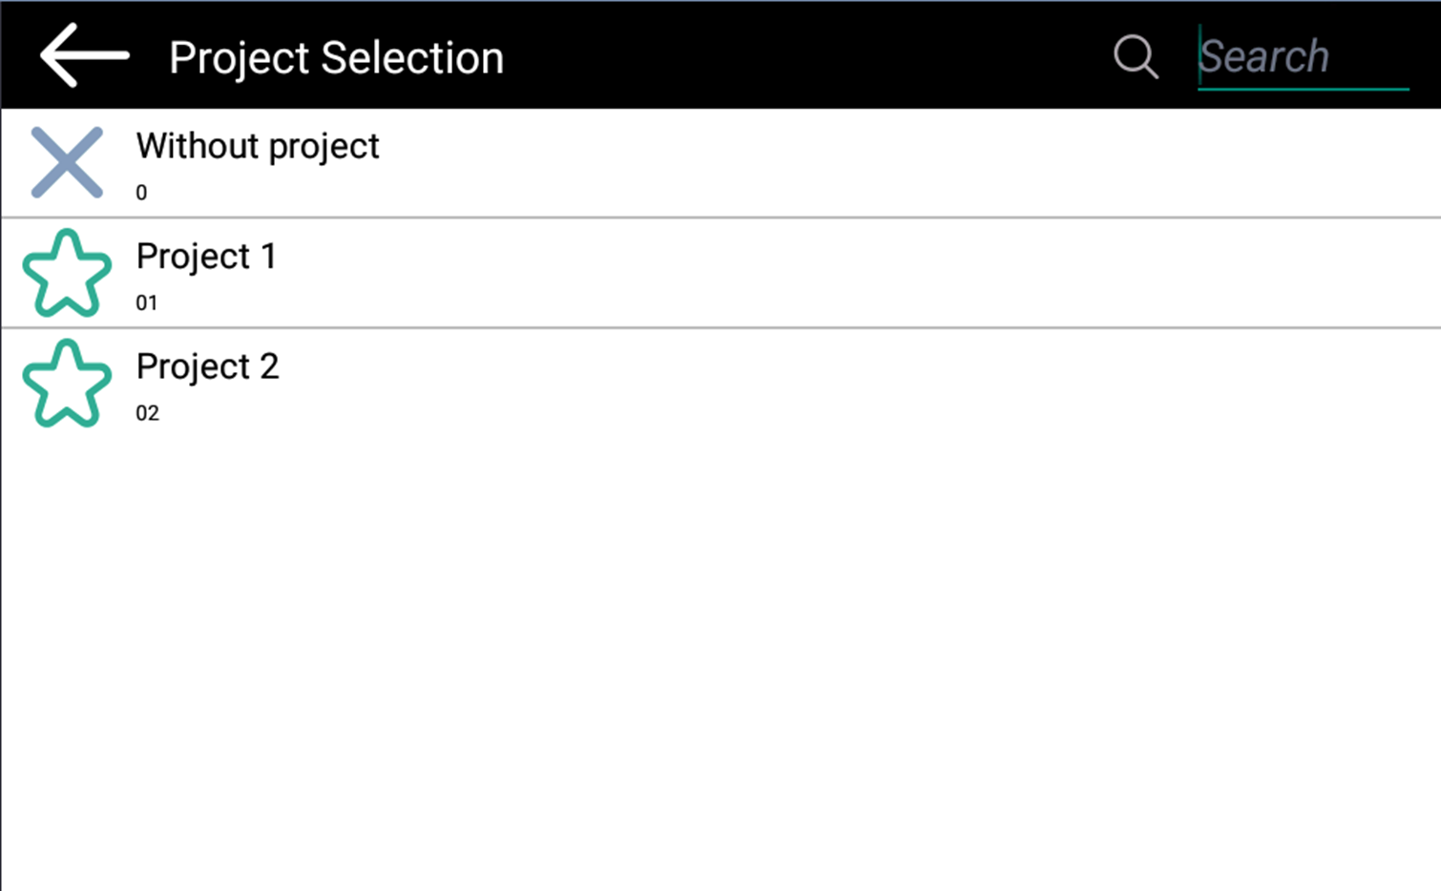The image size is (1441, 891).
Task: Click the empty right side of Project 1 row
Action: point(954,274)
